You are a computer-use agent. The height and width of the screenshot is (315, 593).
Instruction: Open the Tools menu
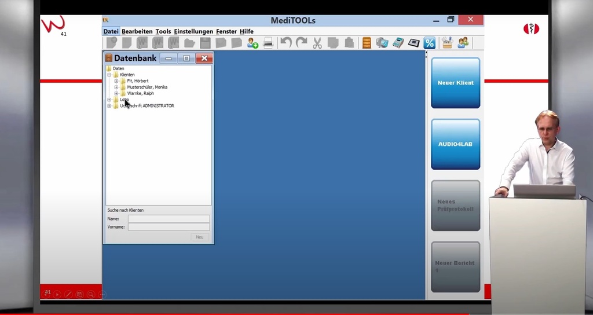coord(163,31)
